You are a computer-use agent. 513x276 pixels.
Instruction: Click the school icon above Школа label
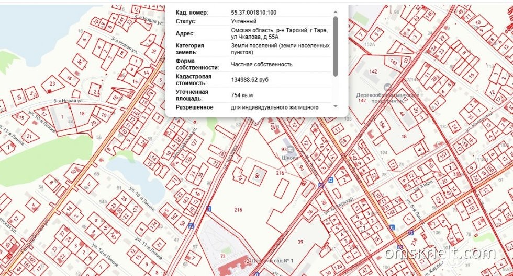tap(291, 149)
